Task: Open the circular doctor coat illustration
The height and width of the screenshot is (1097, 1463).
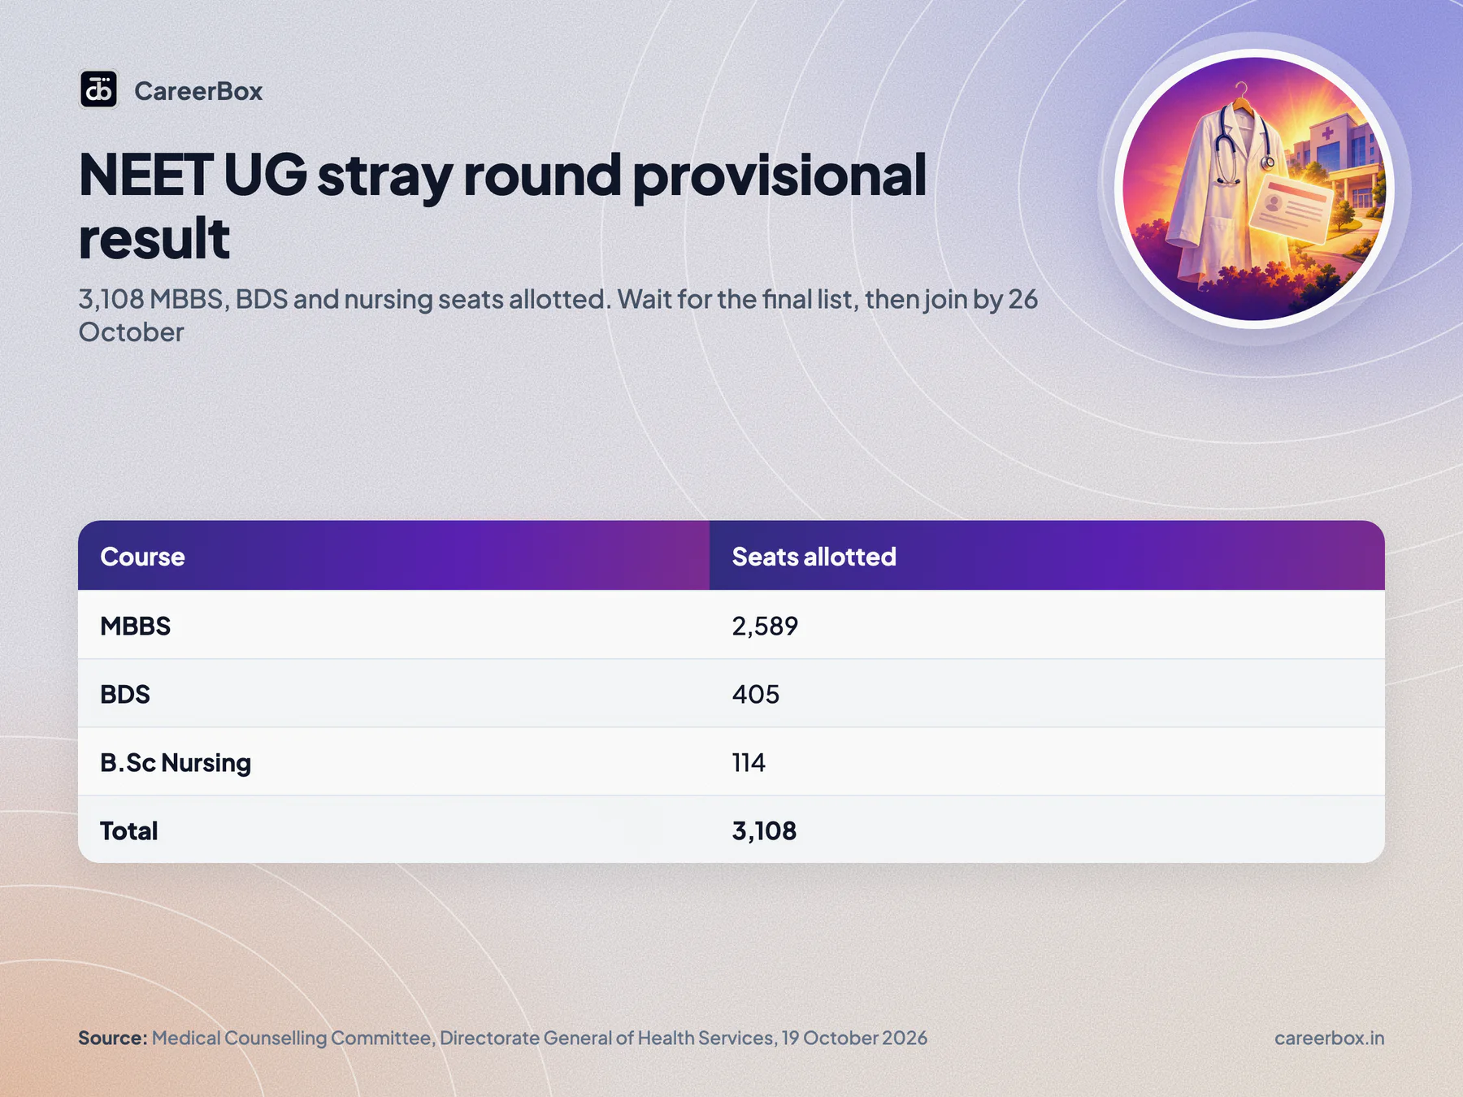Action: [x=1254, y=189]
